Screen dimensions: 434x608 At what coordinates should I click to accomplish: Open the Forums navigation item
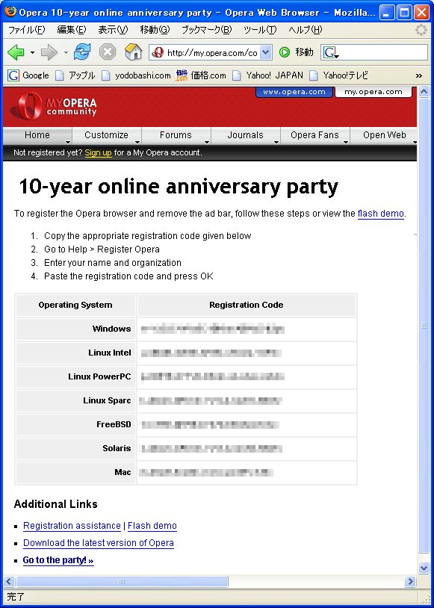click(x=176, y=135)
